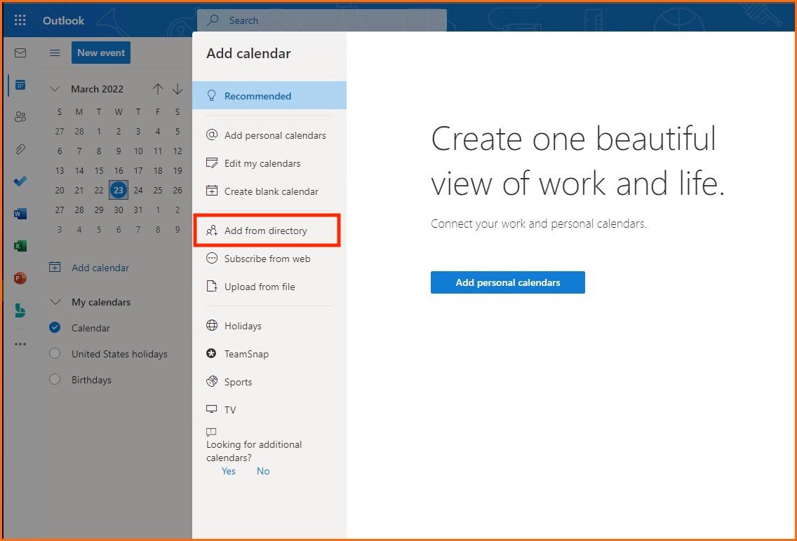Launch the To Do checkmark app

20,182
